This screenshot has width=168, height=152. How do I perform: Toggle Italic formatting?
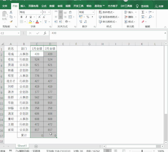pyautogui.click(x=26, y=17)
